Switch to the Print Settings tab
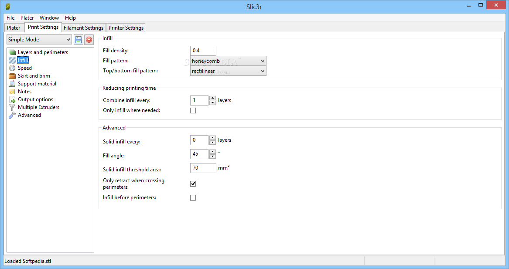 [x=43, y=27]
